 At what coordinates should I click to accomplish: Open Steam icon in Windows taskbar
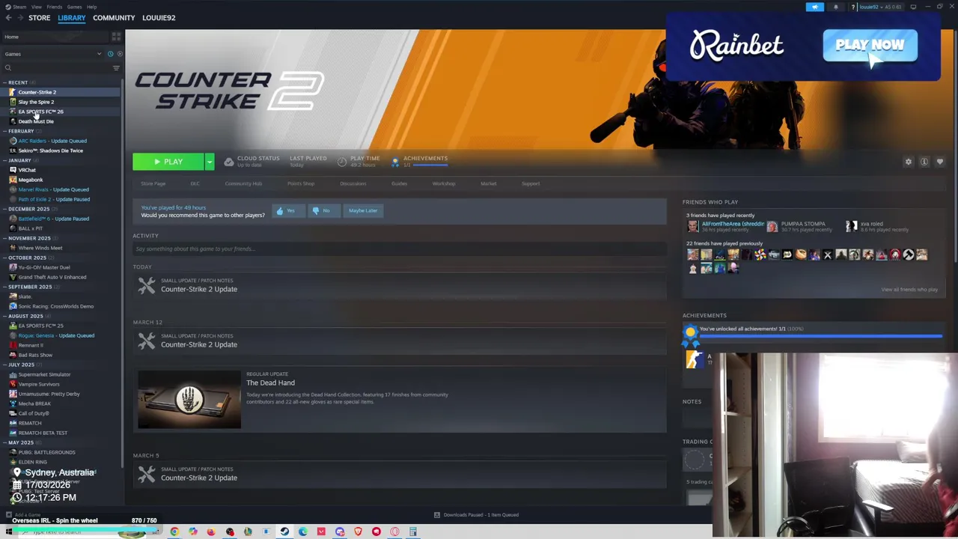coord(284,532)
